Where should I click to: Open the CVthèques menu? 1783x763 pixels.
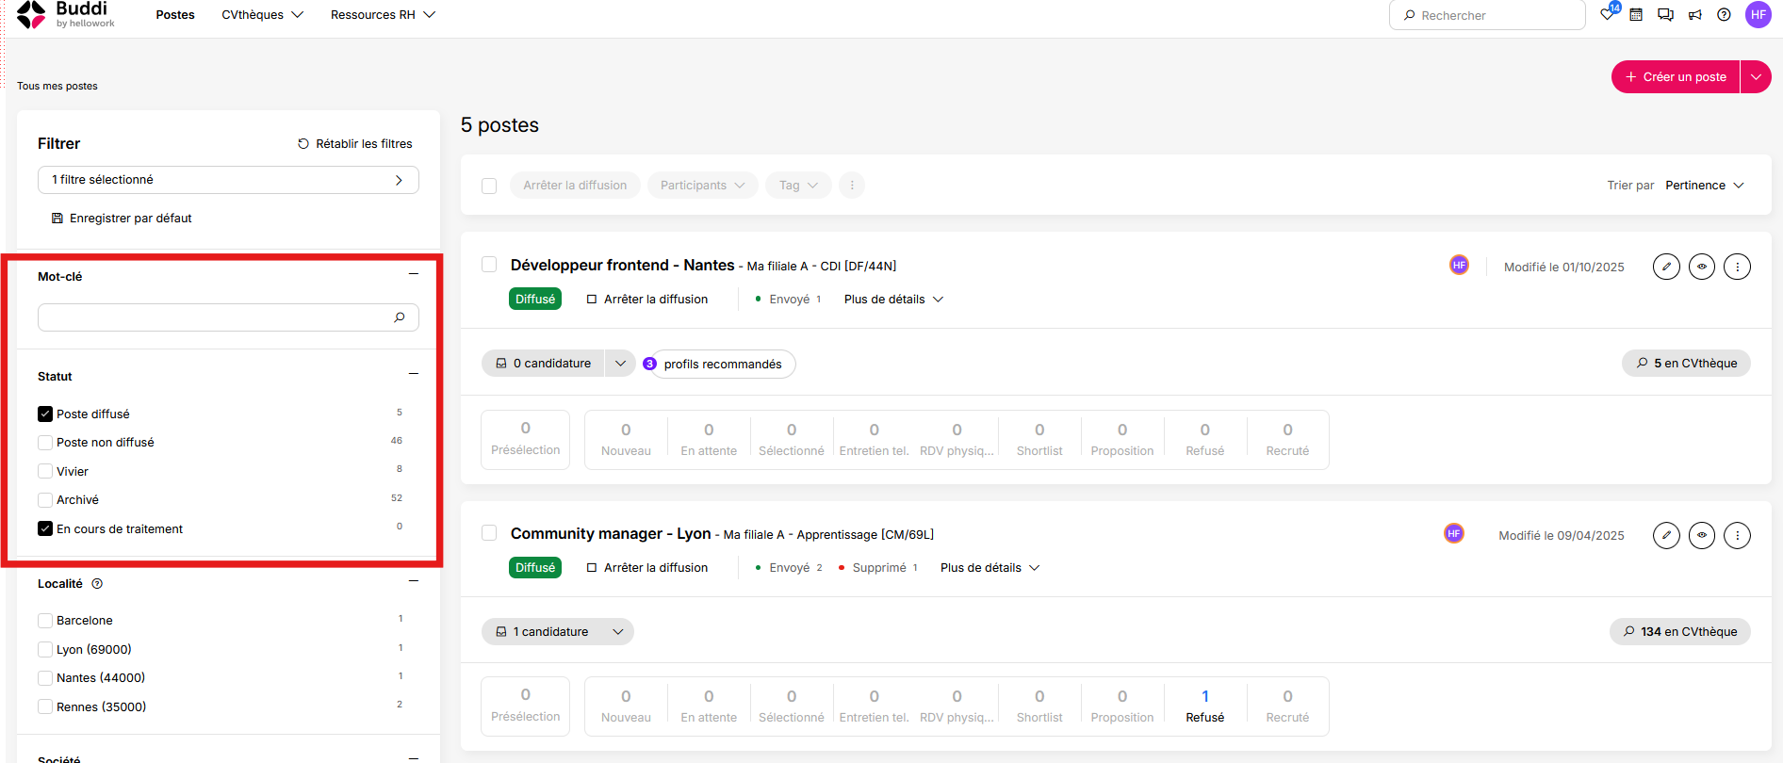coord(262,15)
